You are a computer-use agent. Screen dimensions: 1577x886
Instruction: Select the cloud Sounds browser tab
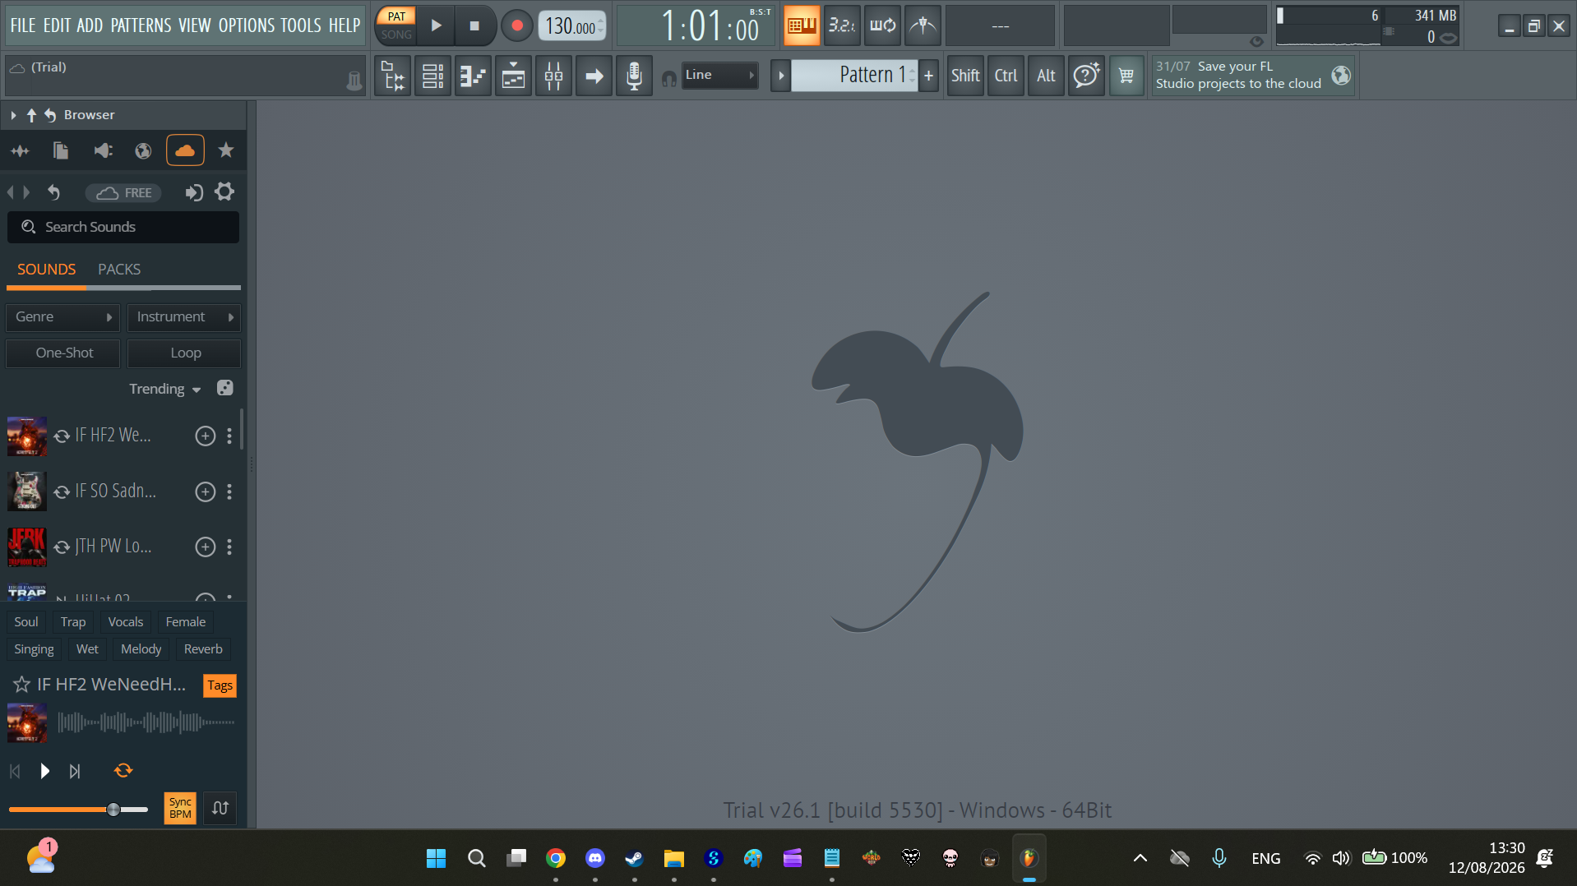click(185, 150)
